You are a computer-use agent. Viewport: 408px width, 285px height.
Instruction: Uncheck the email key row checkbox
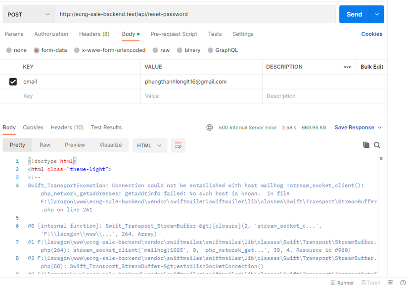[13, 82]
